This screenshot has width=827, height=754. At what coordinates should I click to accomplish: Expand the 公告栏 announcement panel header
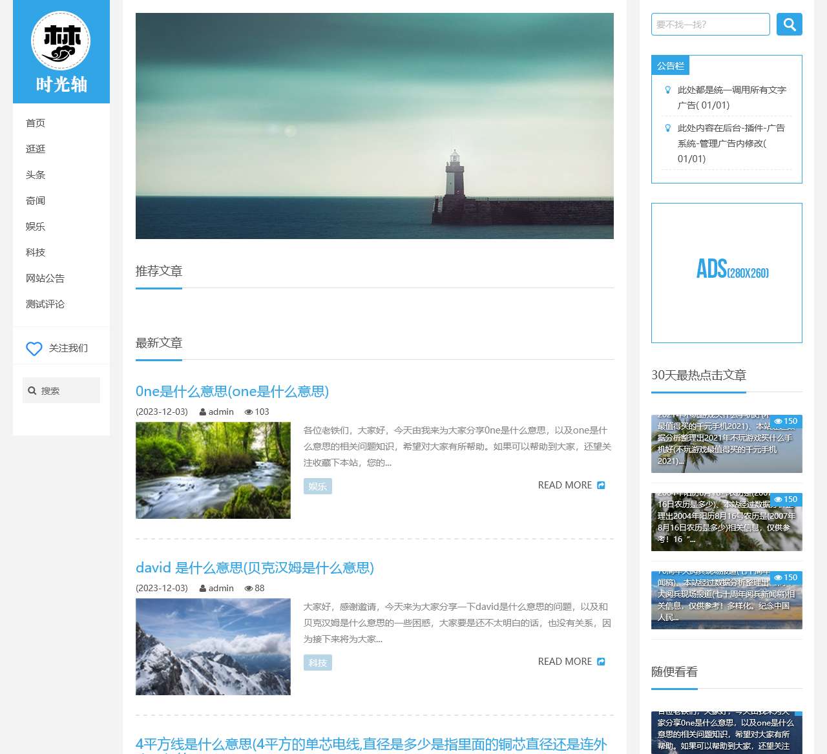(x=671, y=65)
